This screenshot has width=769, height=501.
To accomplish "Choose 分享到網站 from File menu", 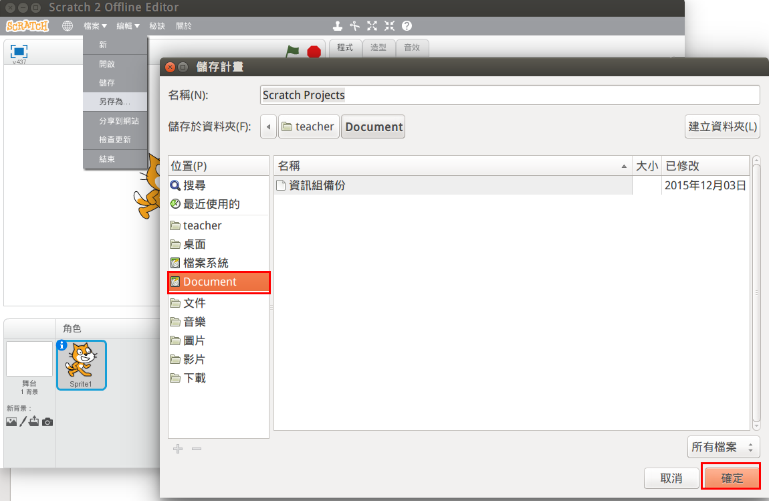I will point(115,120).
